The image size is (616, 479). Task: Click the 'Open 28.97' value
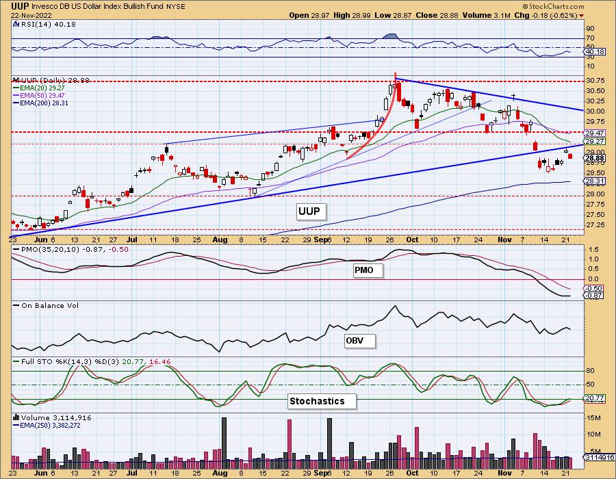click(309, 15)
